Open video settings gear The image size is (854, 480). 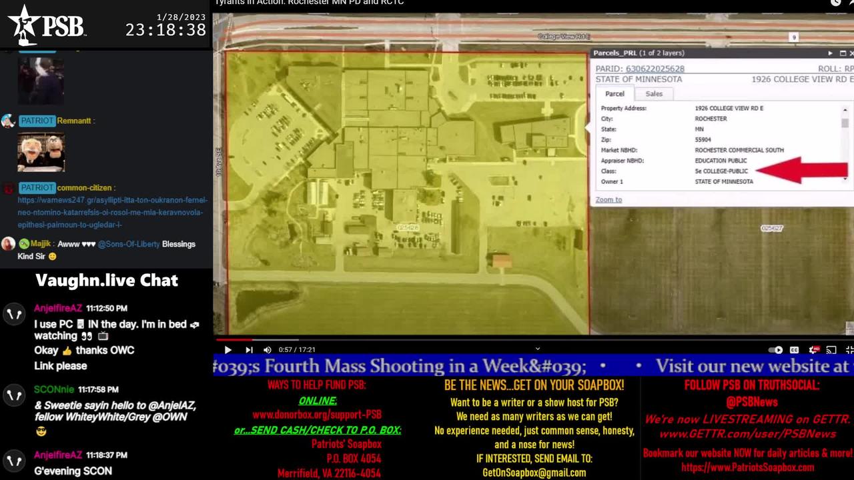tap(814, 349)
